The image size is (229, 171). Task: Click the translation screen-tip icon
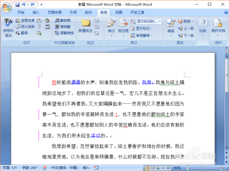(39, 21)
